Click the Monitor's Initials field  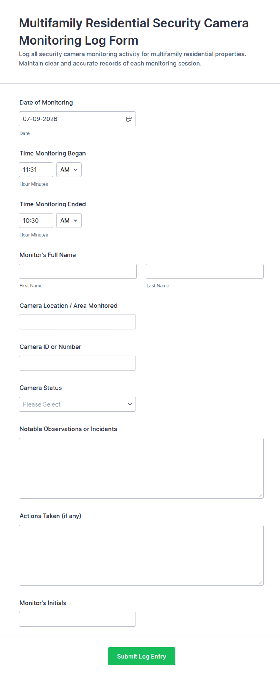point(77,619)
